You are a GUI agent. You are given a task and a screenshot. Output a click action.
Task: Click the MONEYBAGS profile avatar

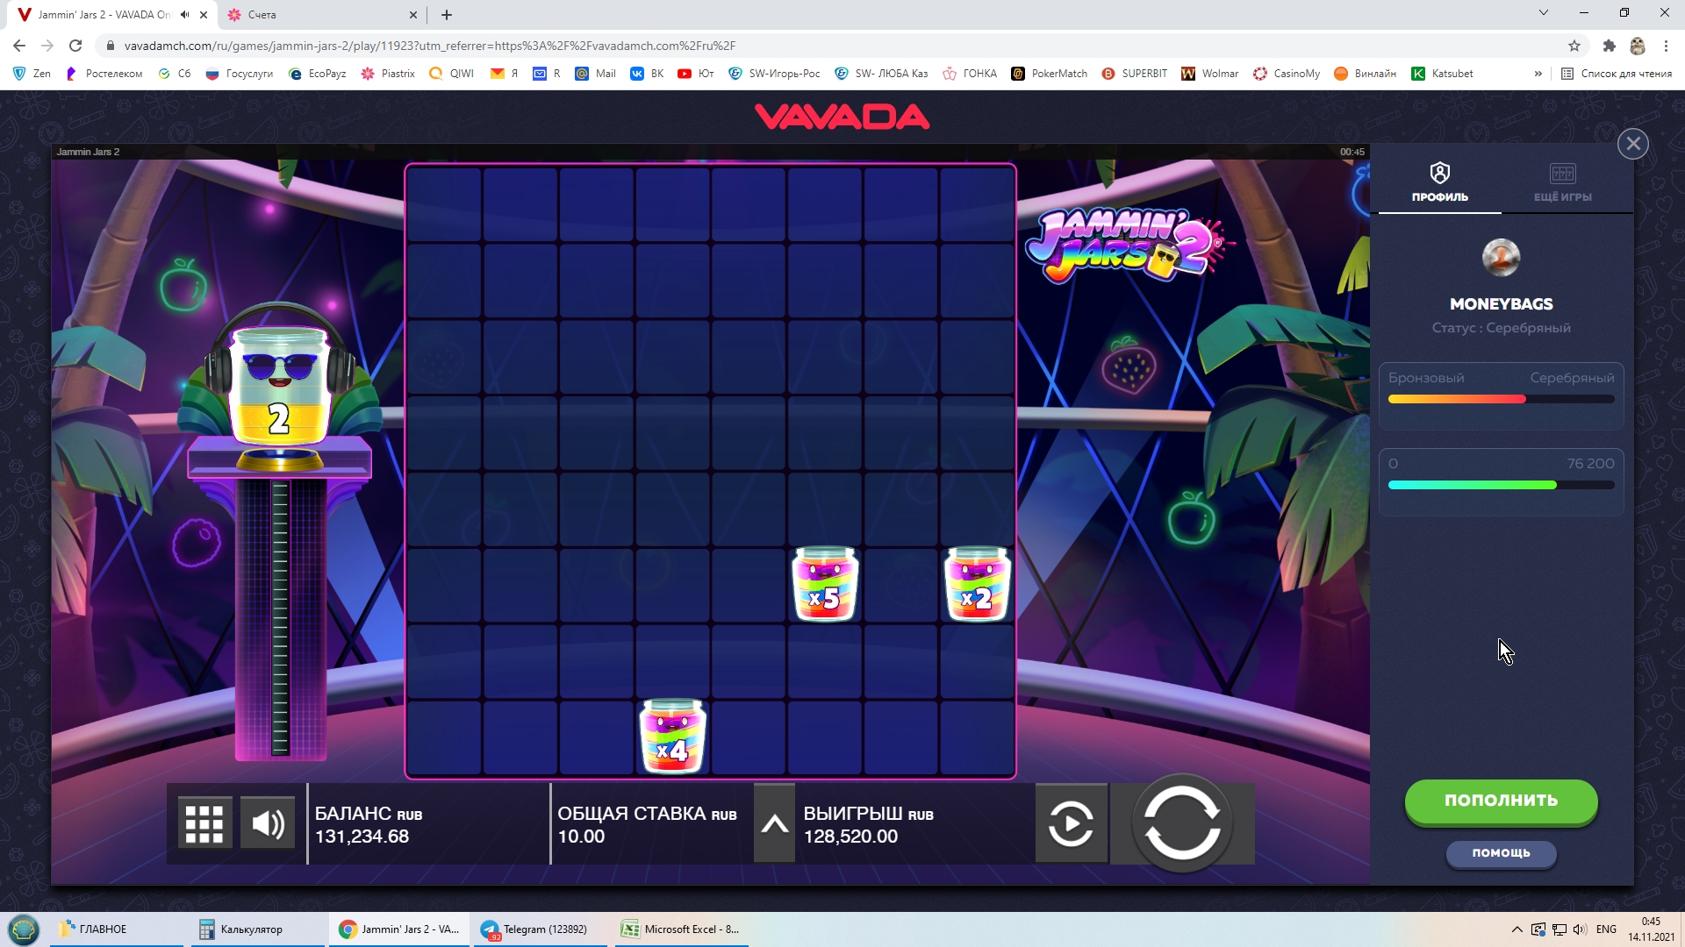click(1501, 258)
